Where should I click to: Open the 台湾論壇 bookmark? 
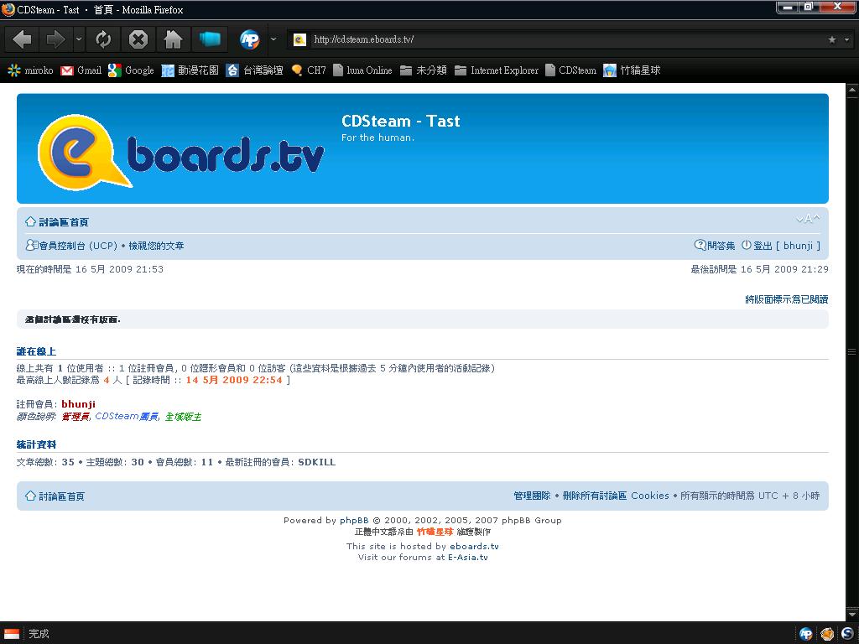[255, 70]
